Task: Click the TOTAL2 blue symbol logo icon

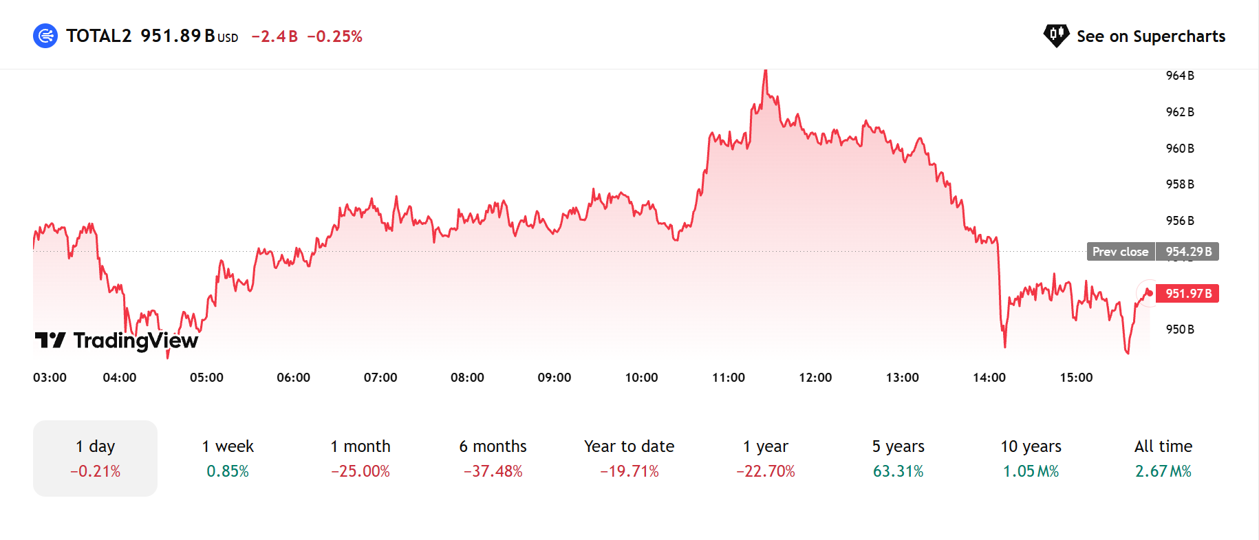Action: click(x=45, y=36)
